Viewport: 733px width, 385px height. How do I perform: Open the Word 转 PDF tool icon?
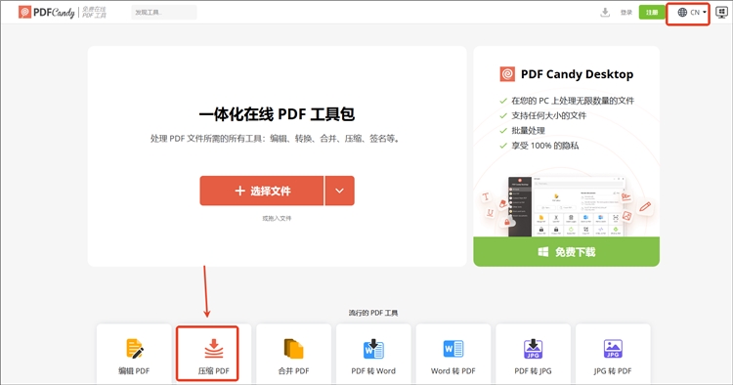(453, 349)
